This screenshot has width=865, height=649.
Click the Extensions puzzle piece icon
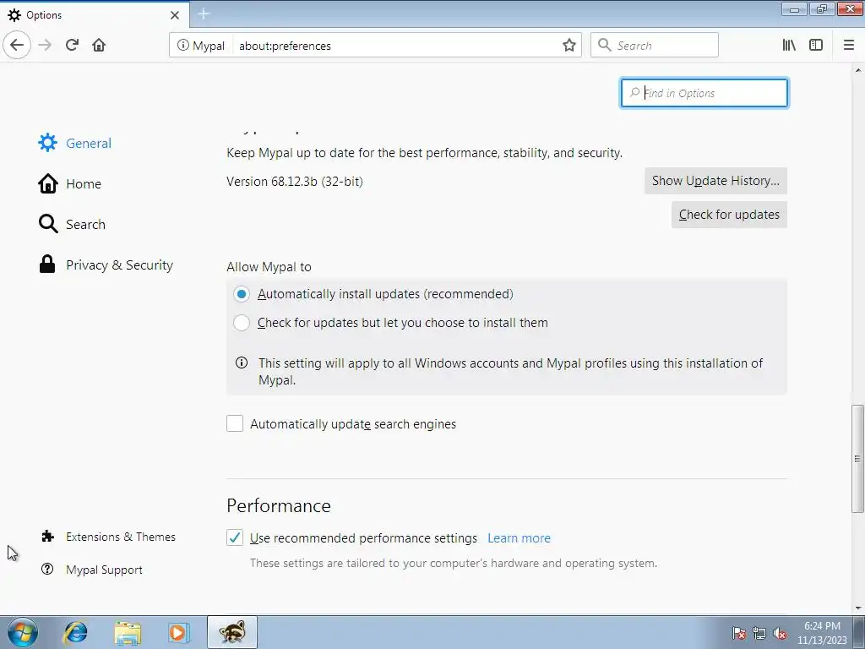click(48, 537)
